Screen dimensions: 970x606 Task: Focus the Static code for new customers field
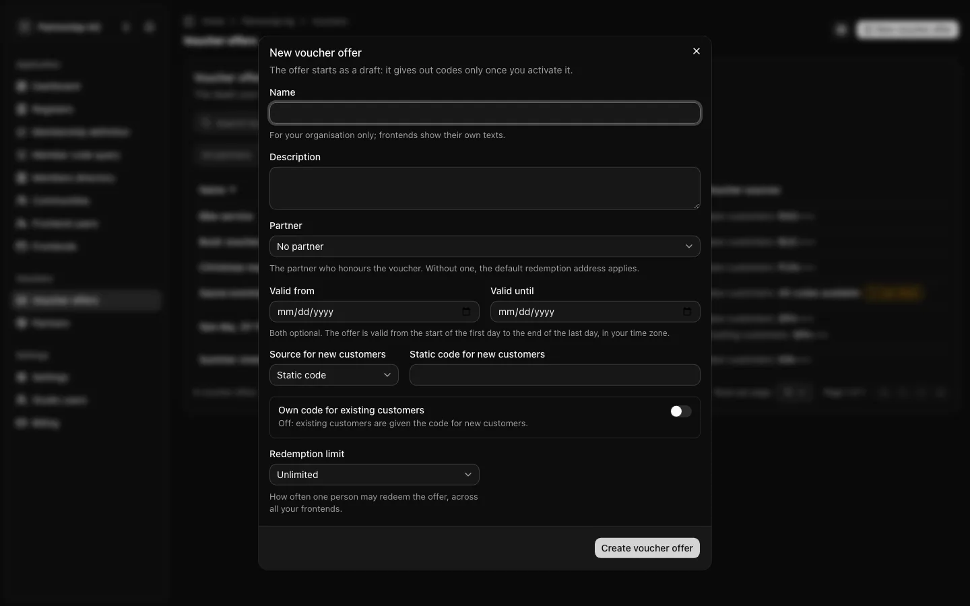point(555,375)
